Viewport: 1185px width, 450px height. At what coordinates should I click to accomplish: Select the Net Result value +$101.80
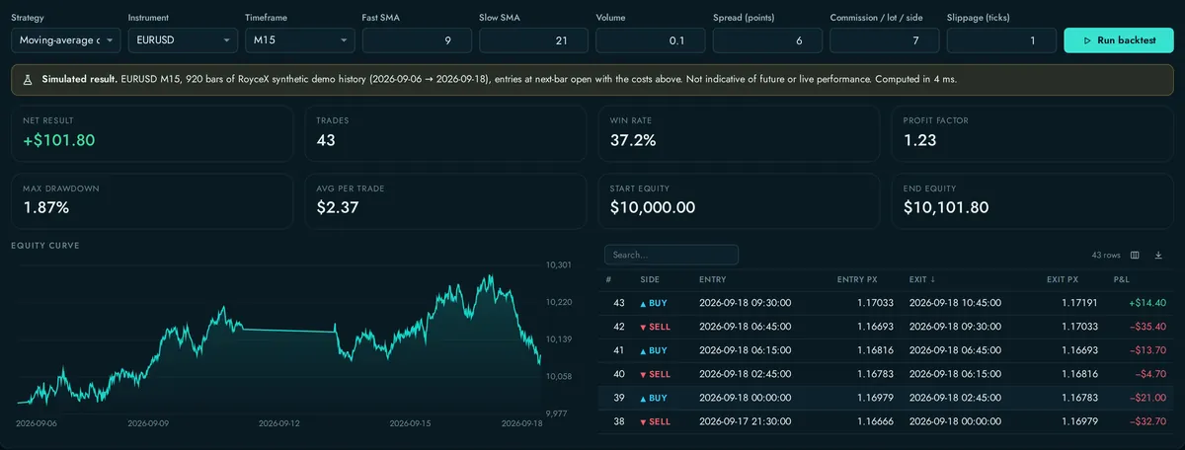(x=59, y=140)
